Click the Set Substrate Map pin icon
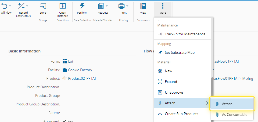The width and height of the screenshot is (258, 122). pyautogui.click(x=160, y=53)
